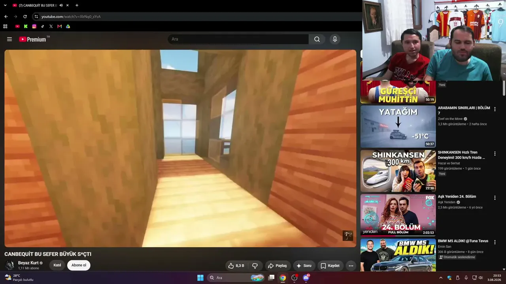Viewport: 506px width, 284px height.
Task: Open the Kick bookmark
Action: pos(26,26)
